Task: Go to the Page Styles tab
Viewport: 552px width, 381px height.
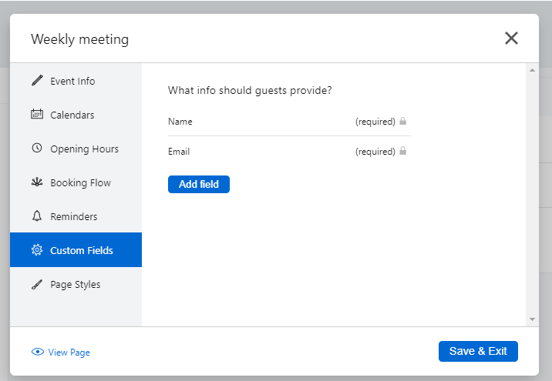Action: pyautogui.click(x=76, y=284)
